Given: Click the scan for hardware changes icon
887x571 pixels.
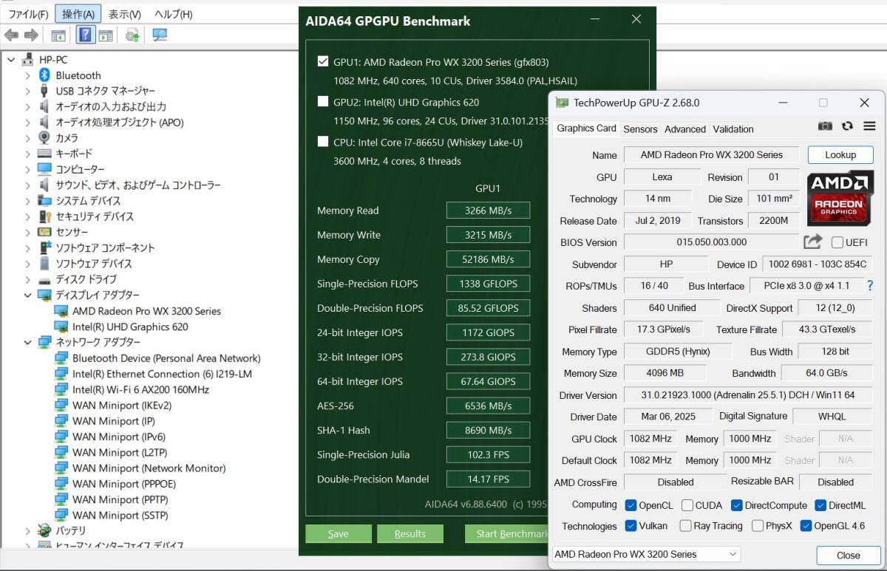Looking at the screenshot, I should [159, 35].
